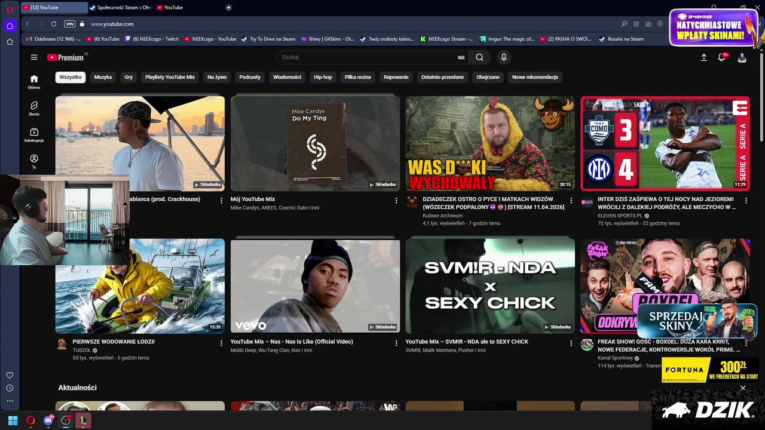Open the Opera logo menu
The height and width of the screenshot is (430, 765).
[x=10, y=10]
